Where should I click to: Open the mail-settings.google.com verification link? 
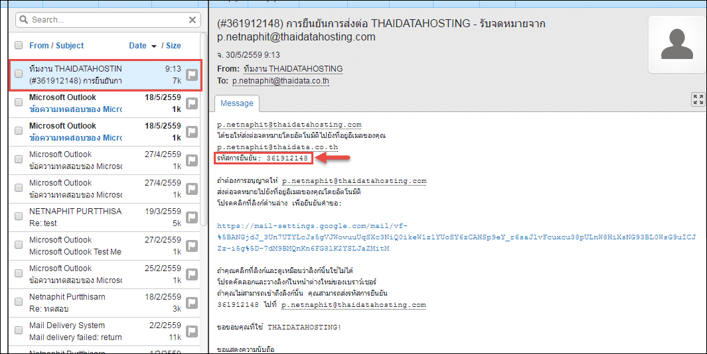tap(456, 237)
